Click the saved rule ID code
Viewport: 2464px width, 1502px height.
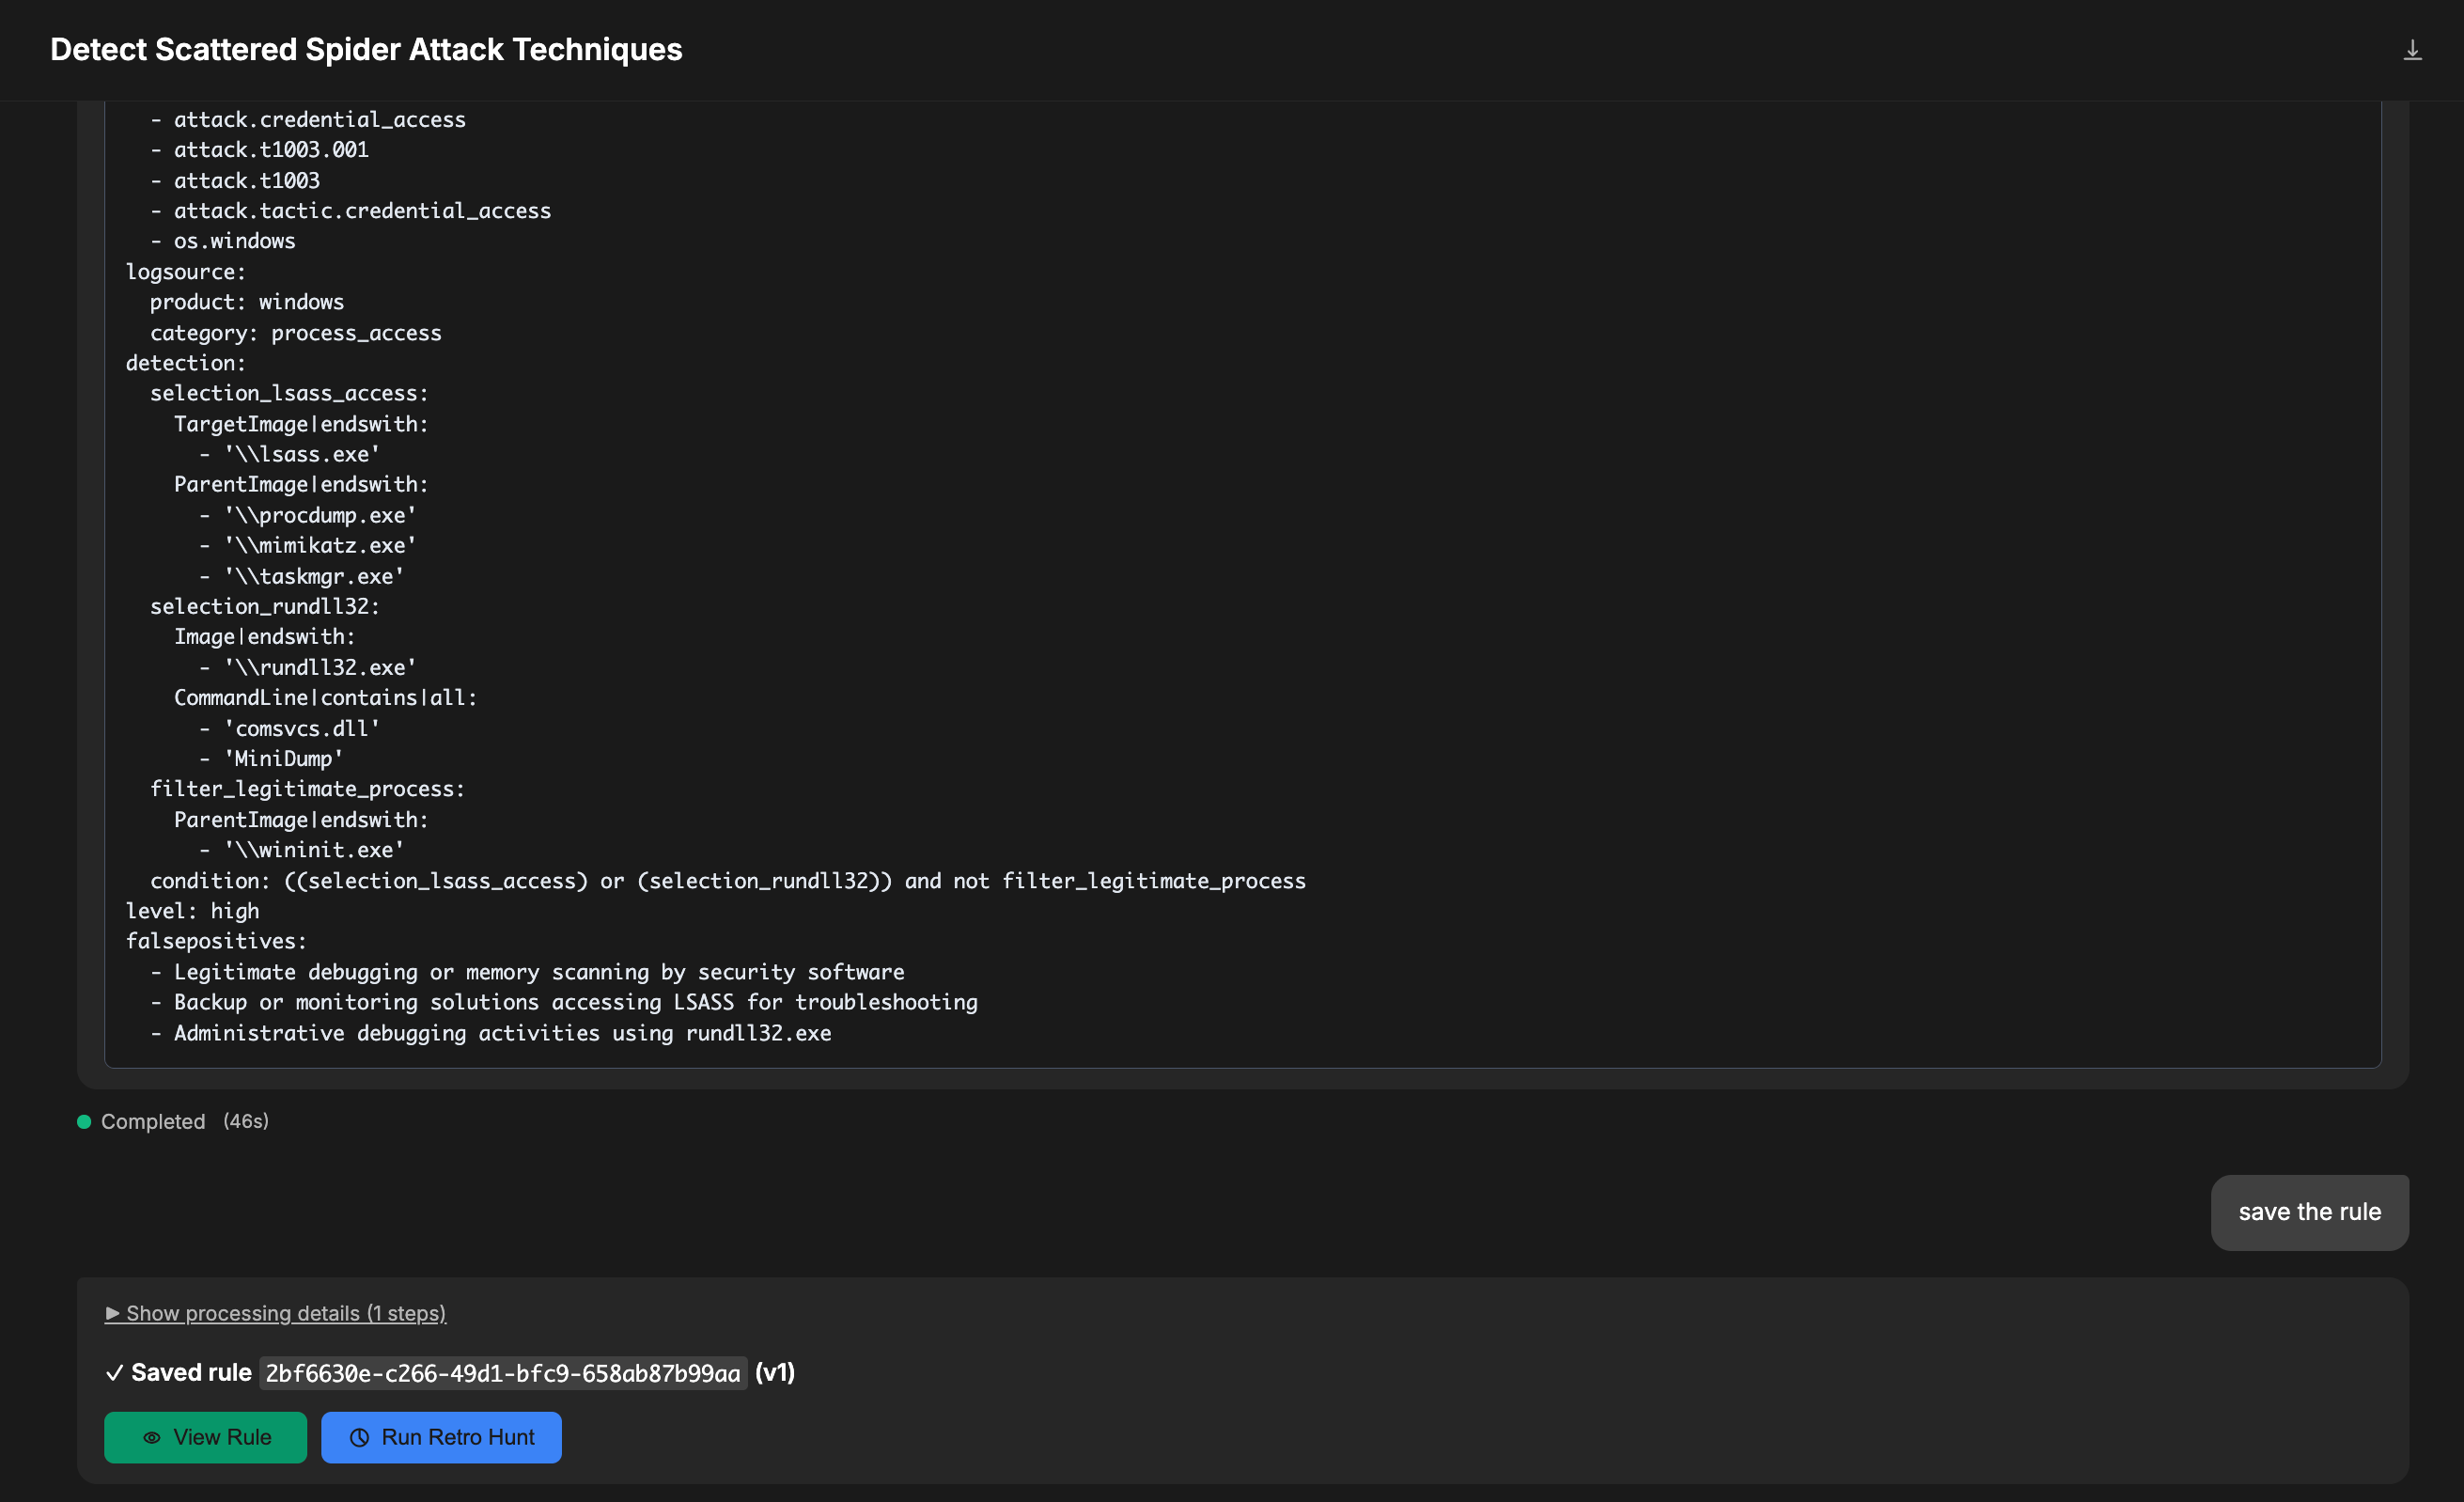502,1373
